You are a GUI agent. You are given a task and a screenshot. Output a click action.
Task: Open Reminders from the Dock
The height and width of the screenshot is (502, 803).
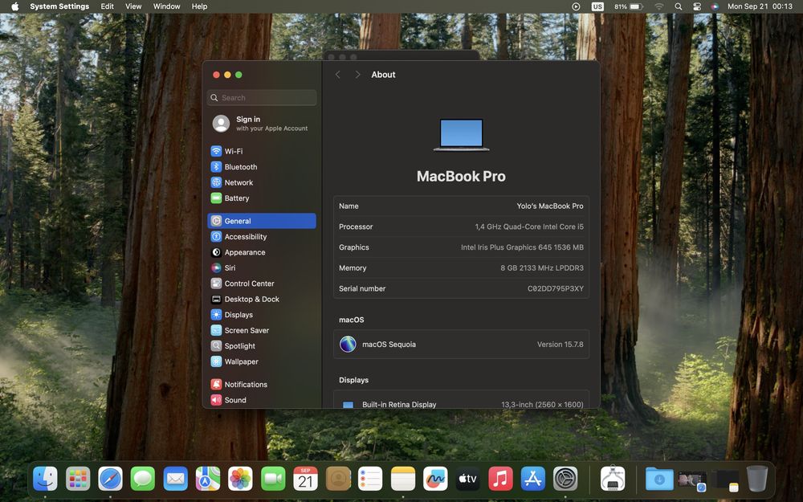370,480
